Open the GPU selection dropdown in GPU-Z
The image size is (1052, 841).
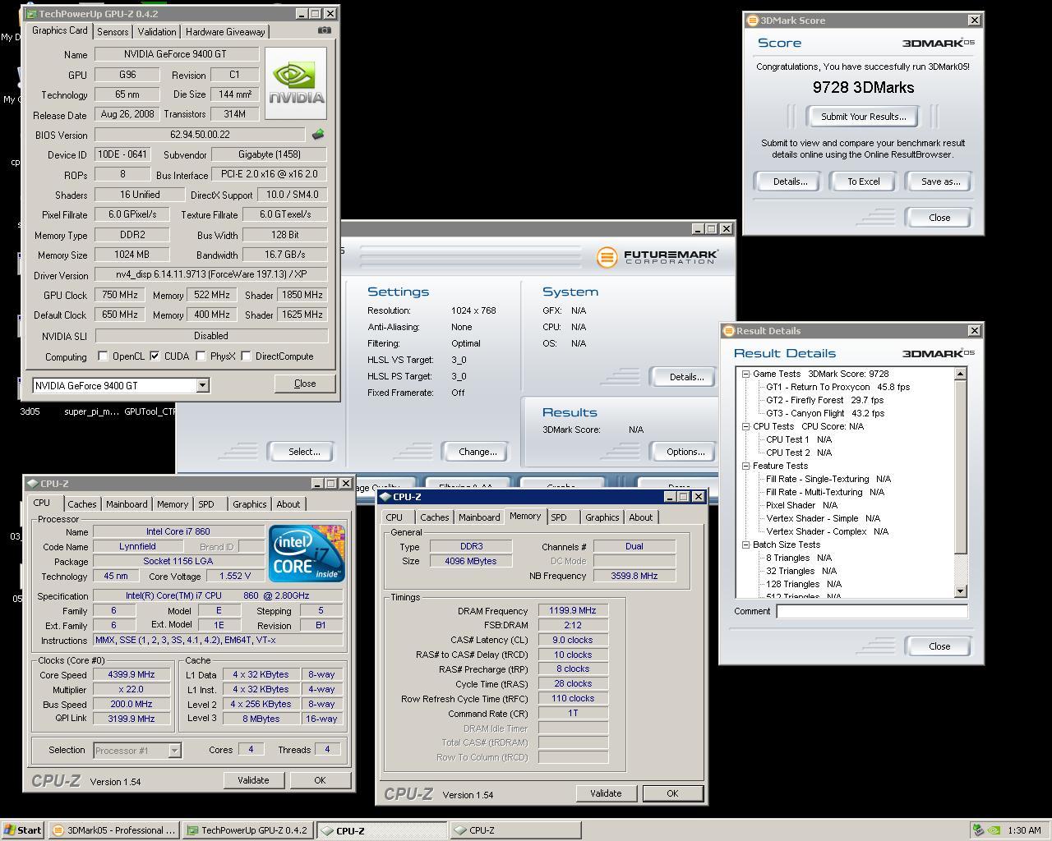202,385
